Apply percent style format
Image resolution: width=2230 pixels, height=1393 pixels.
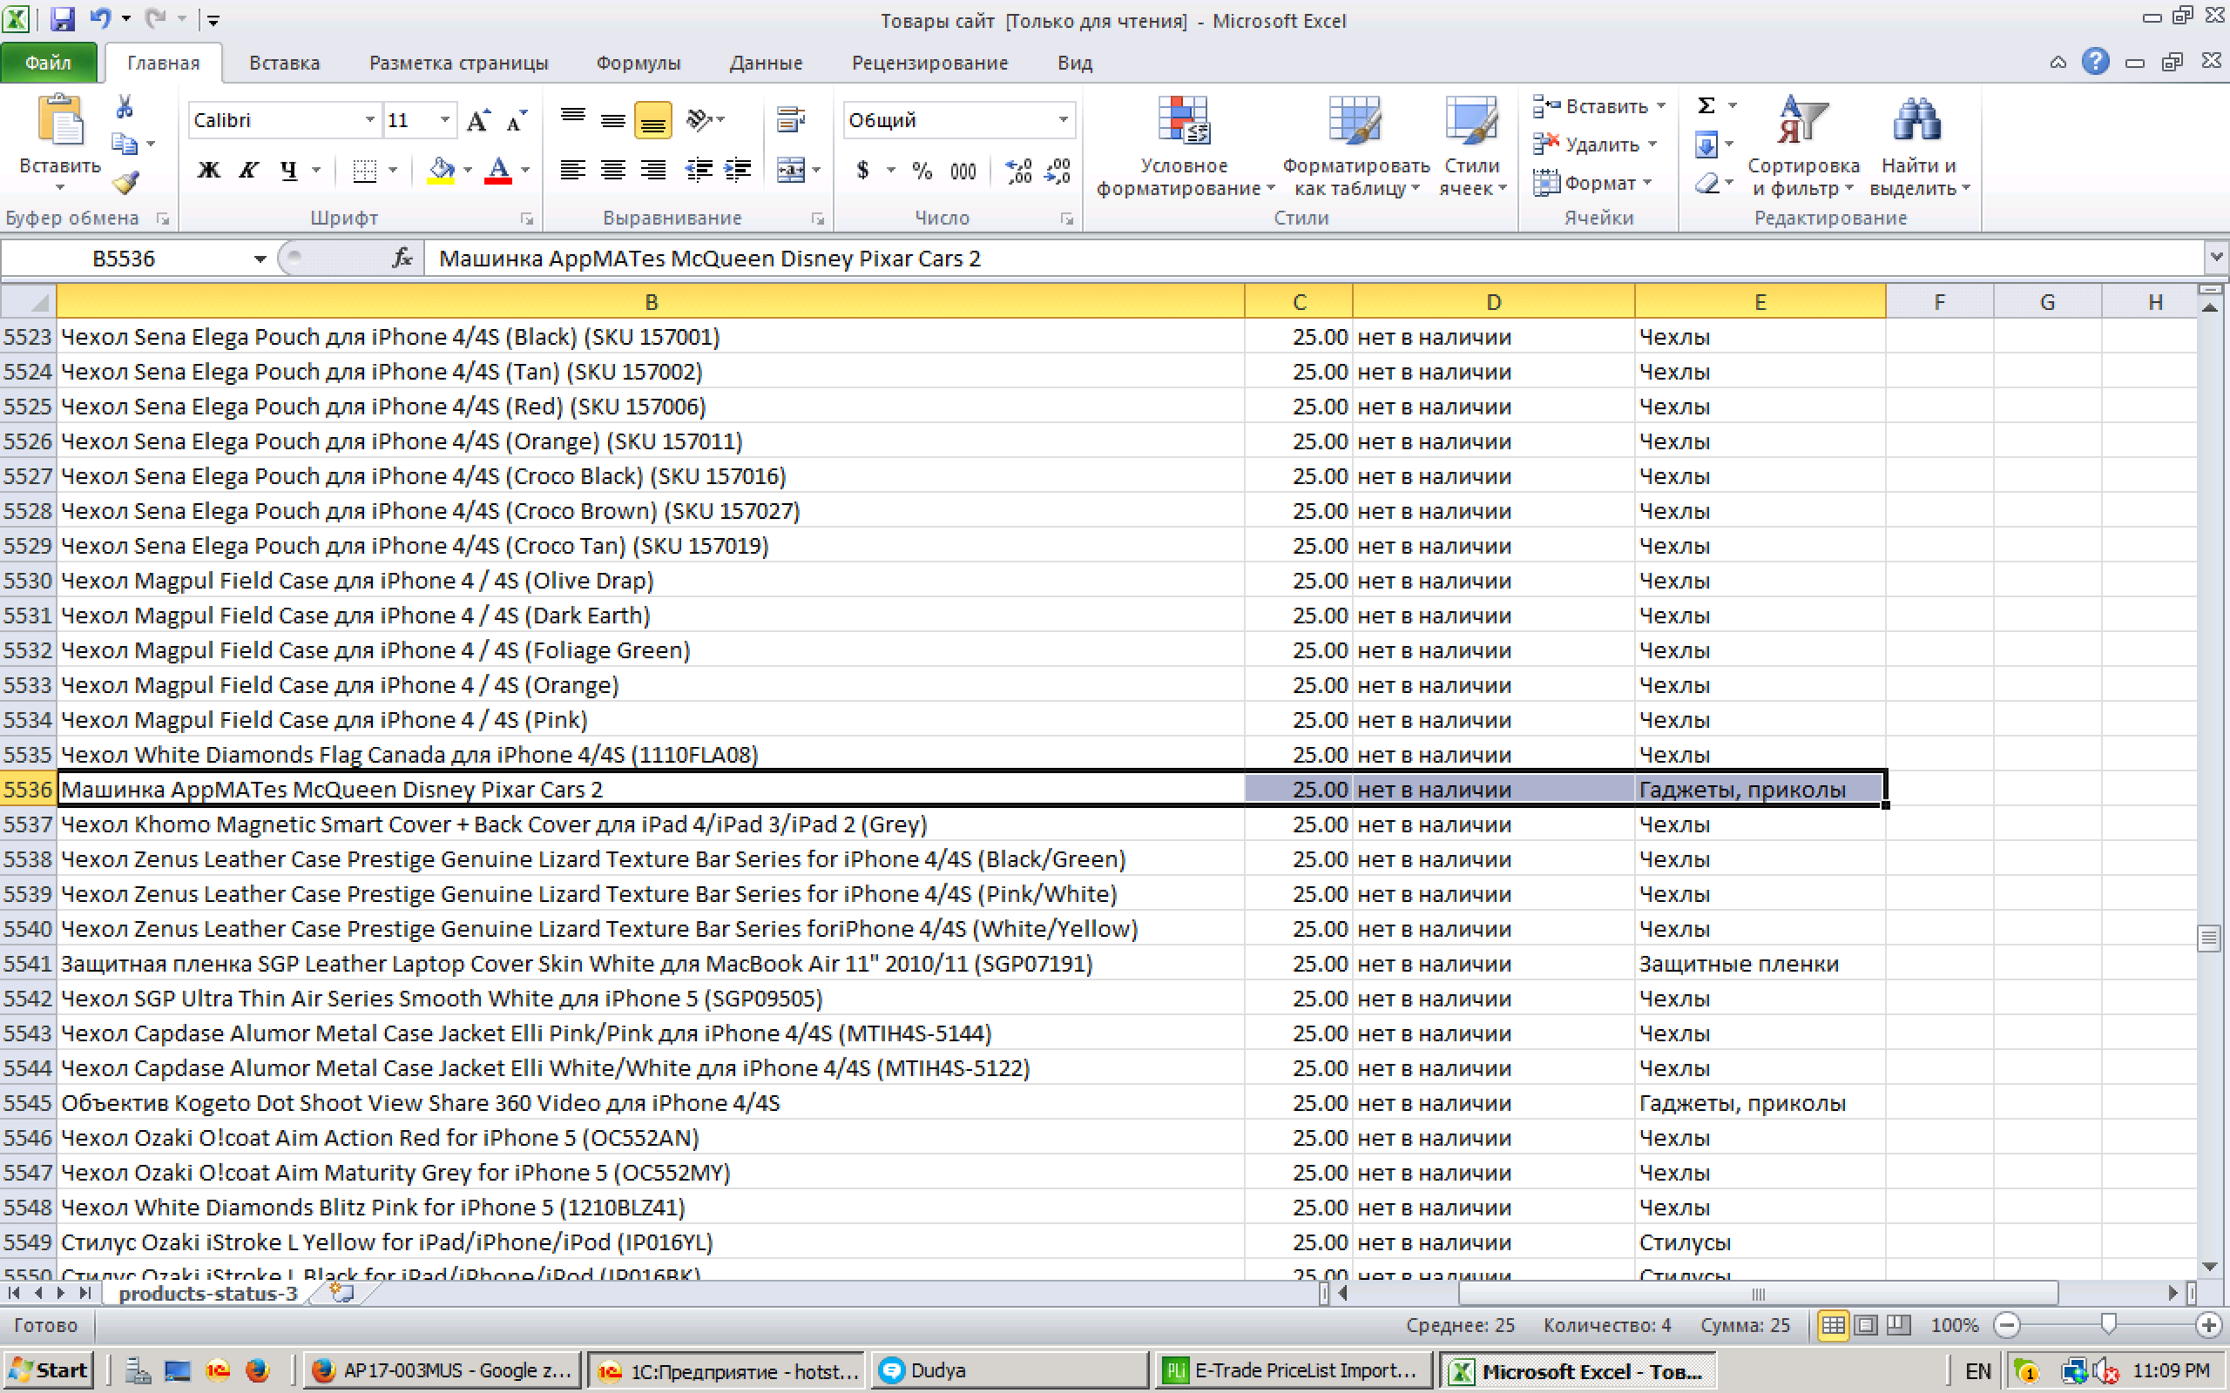[922, 171]
